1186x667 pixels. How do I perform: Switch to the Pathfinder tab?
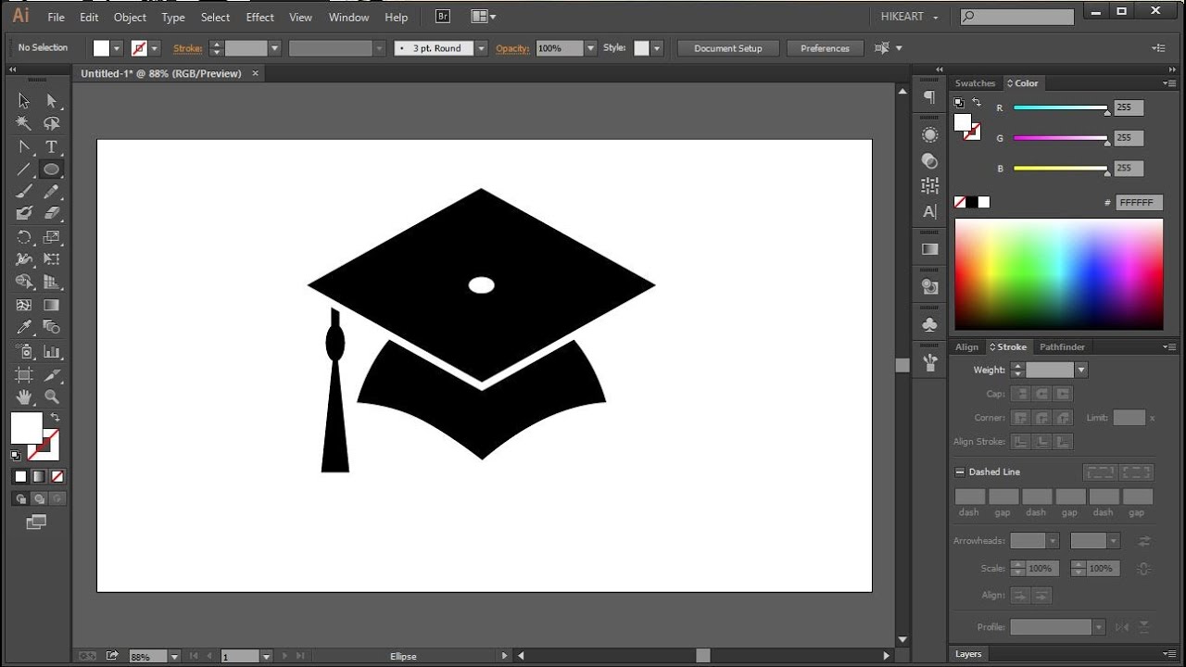coord(1062,347)
